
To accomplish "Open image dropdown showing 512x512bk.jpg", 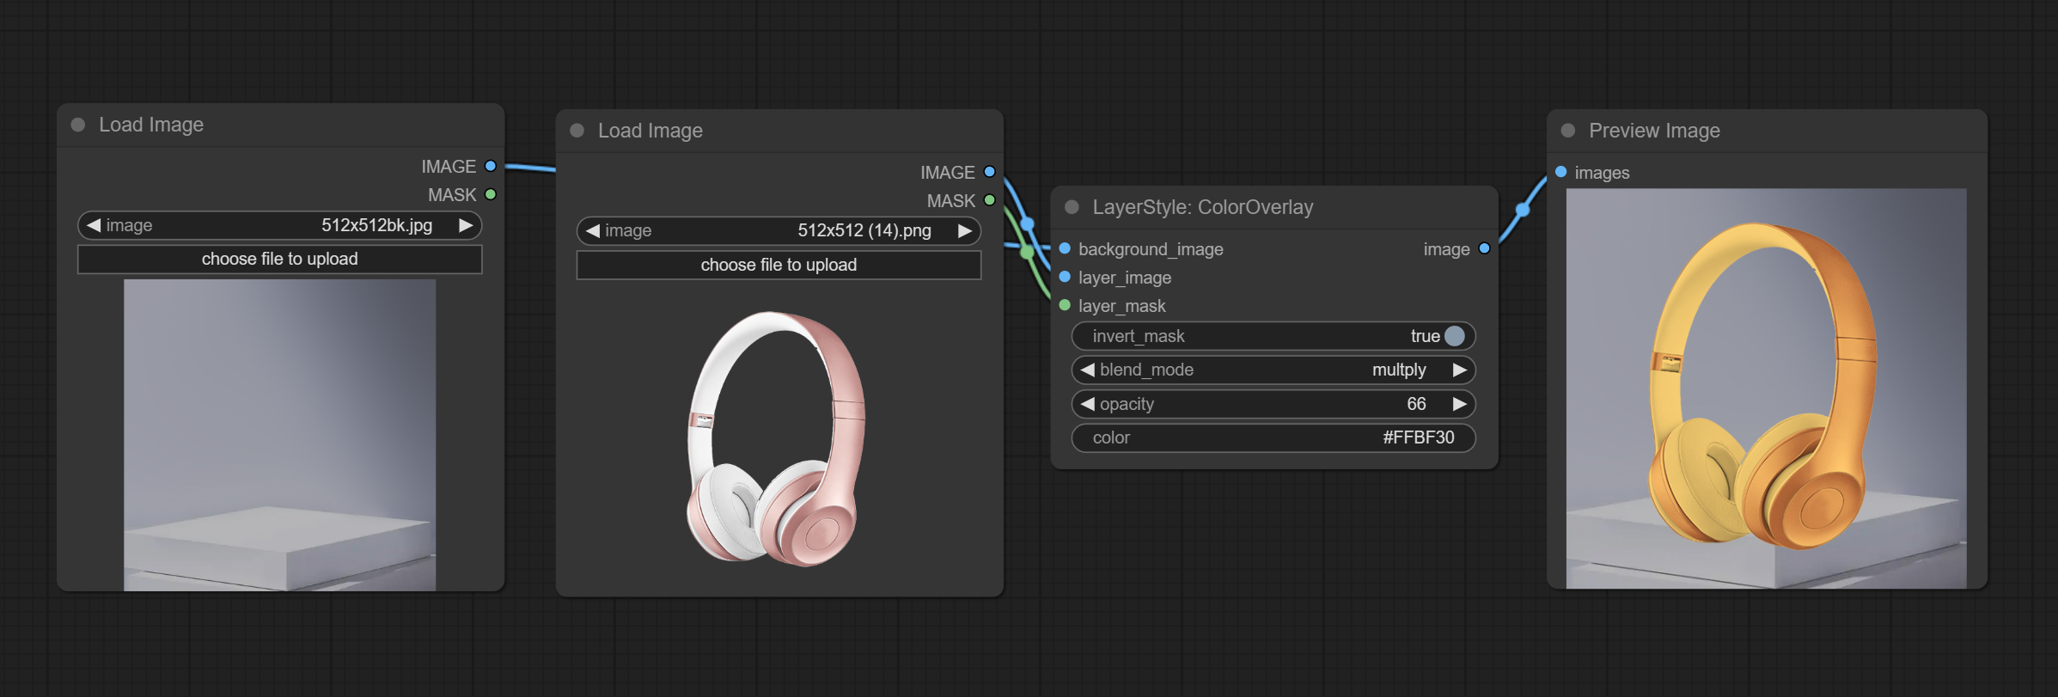I will 280,225.
